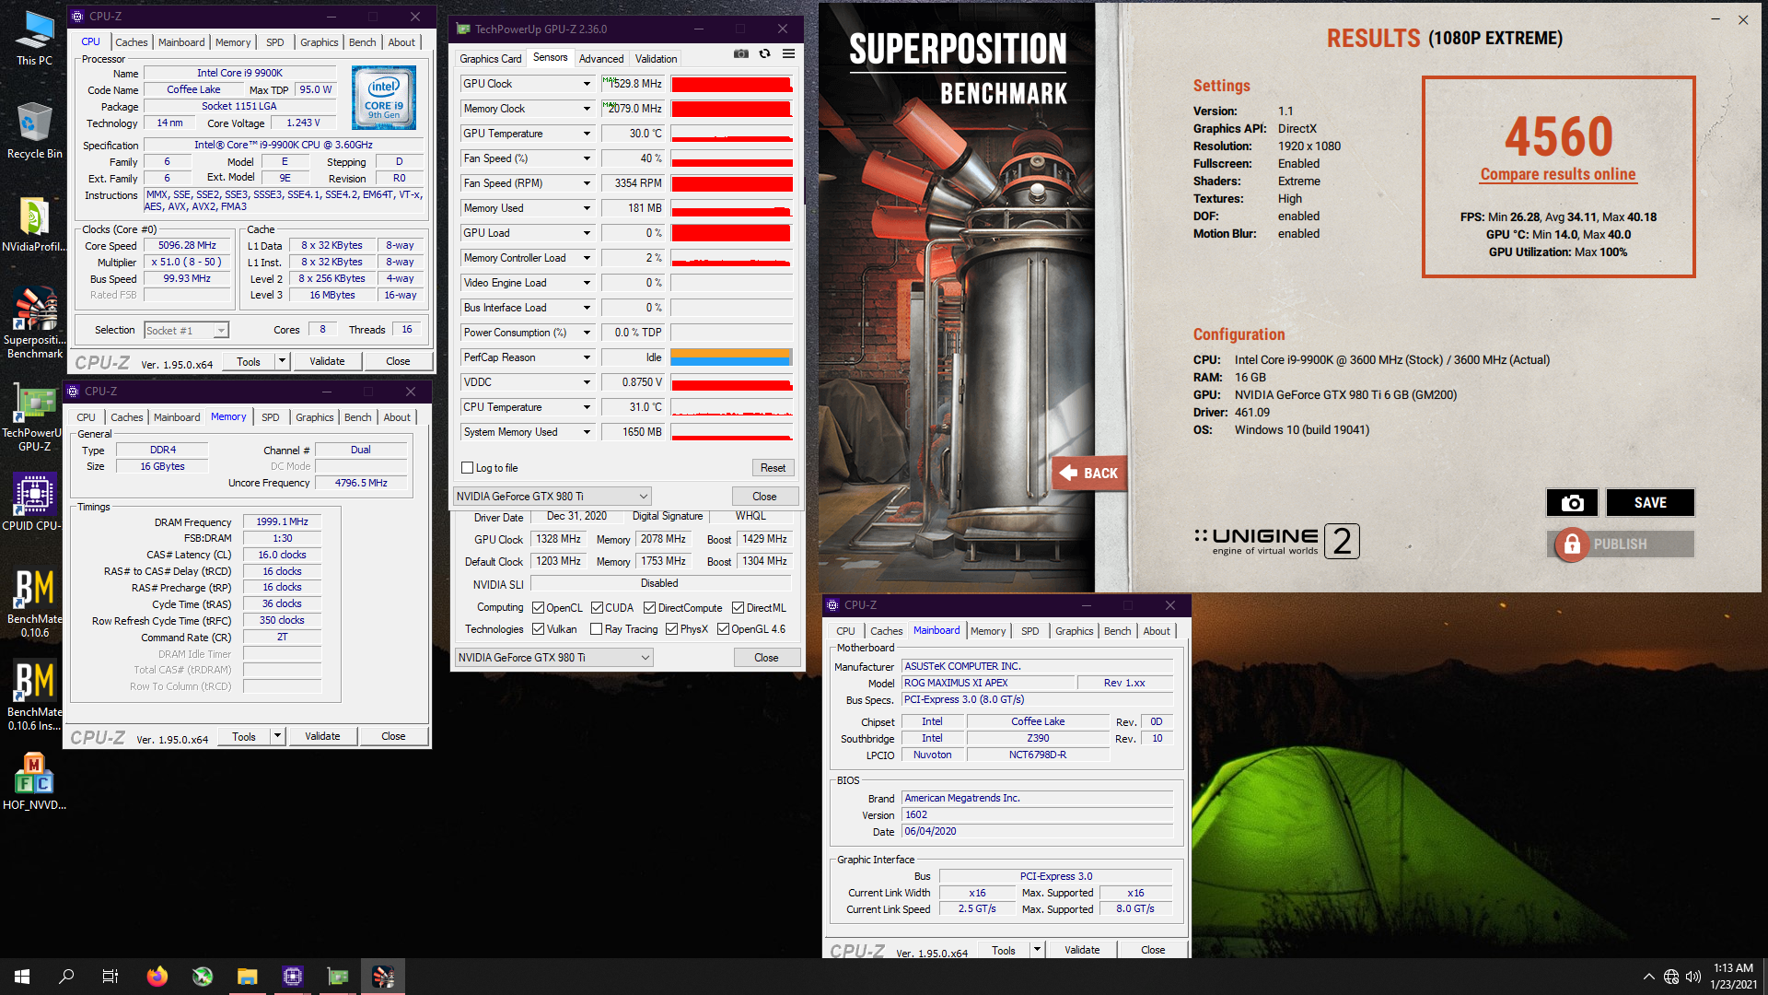The height and width of the screenshot is (995, 1768).
Task: Expand Tools arrow in top CPU-Z window
Action: (x=282, y=361)
